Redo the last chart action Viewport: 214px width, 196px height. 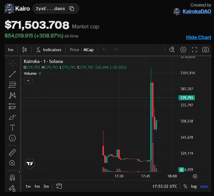116,50
